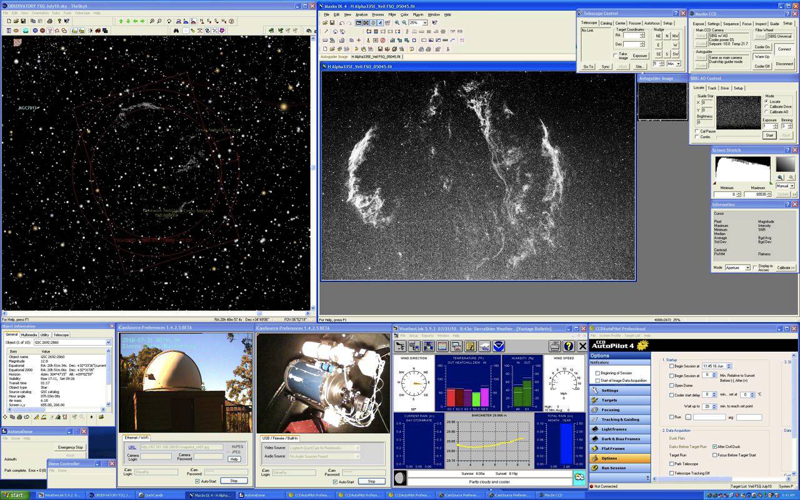
Task: Select the Calibrate Drive radio button
Action: (767, 107)
